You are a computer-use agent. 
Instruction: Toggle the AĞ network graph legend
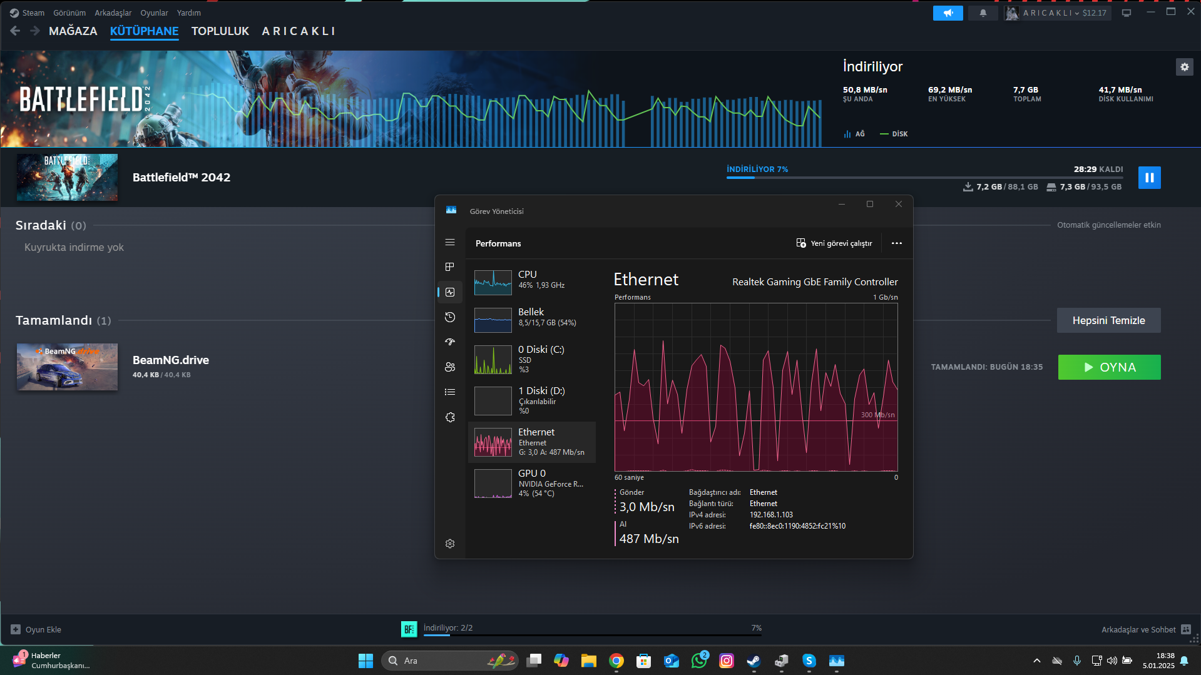pos(854,134)
